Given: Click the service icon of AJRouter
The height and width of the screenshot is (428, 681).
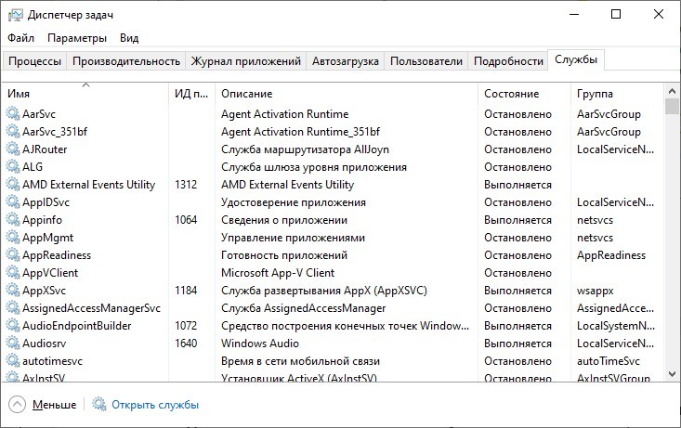Looking at the screenshot, I should [13, 149].
